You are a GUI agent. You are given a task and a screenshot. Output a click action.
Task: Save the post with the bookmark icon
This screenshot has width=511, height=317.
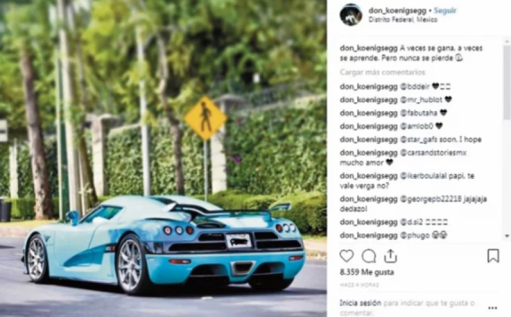coord(493,256)
